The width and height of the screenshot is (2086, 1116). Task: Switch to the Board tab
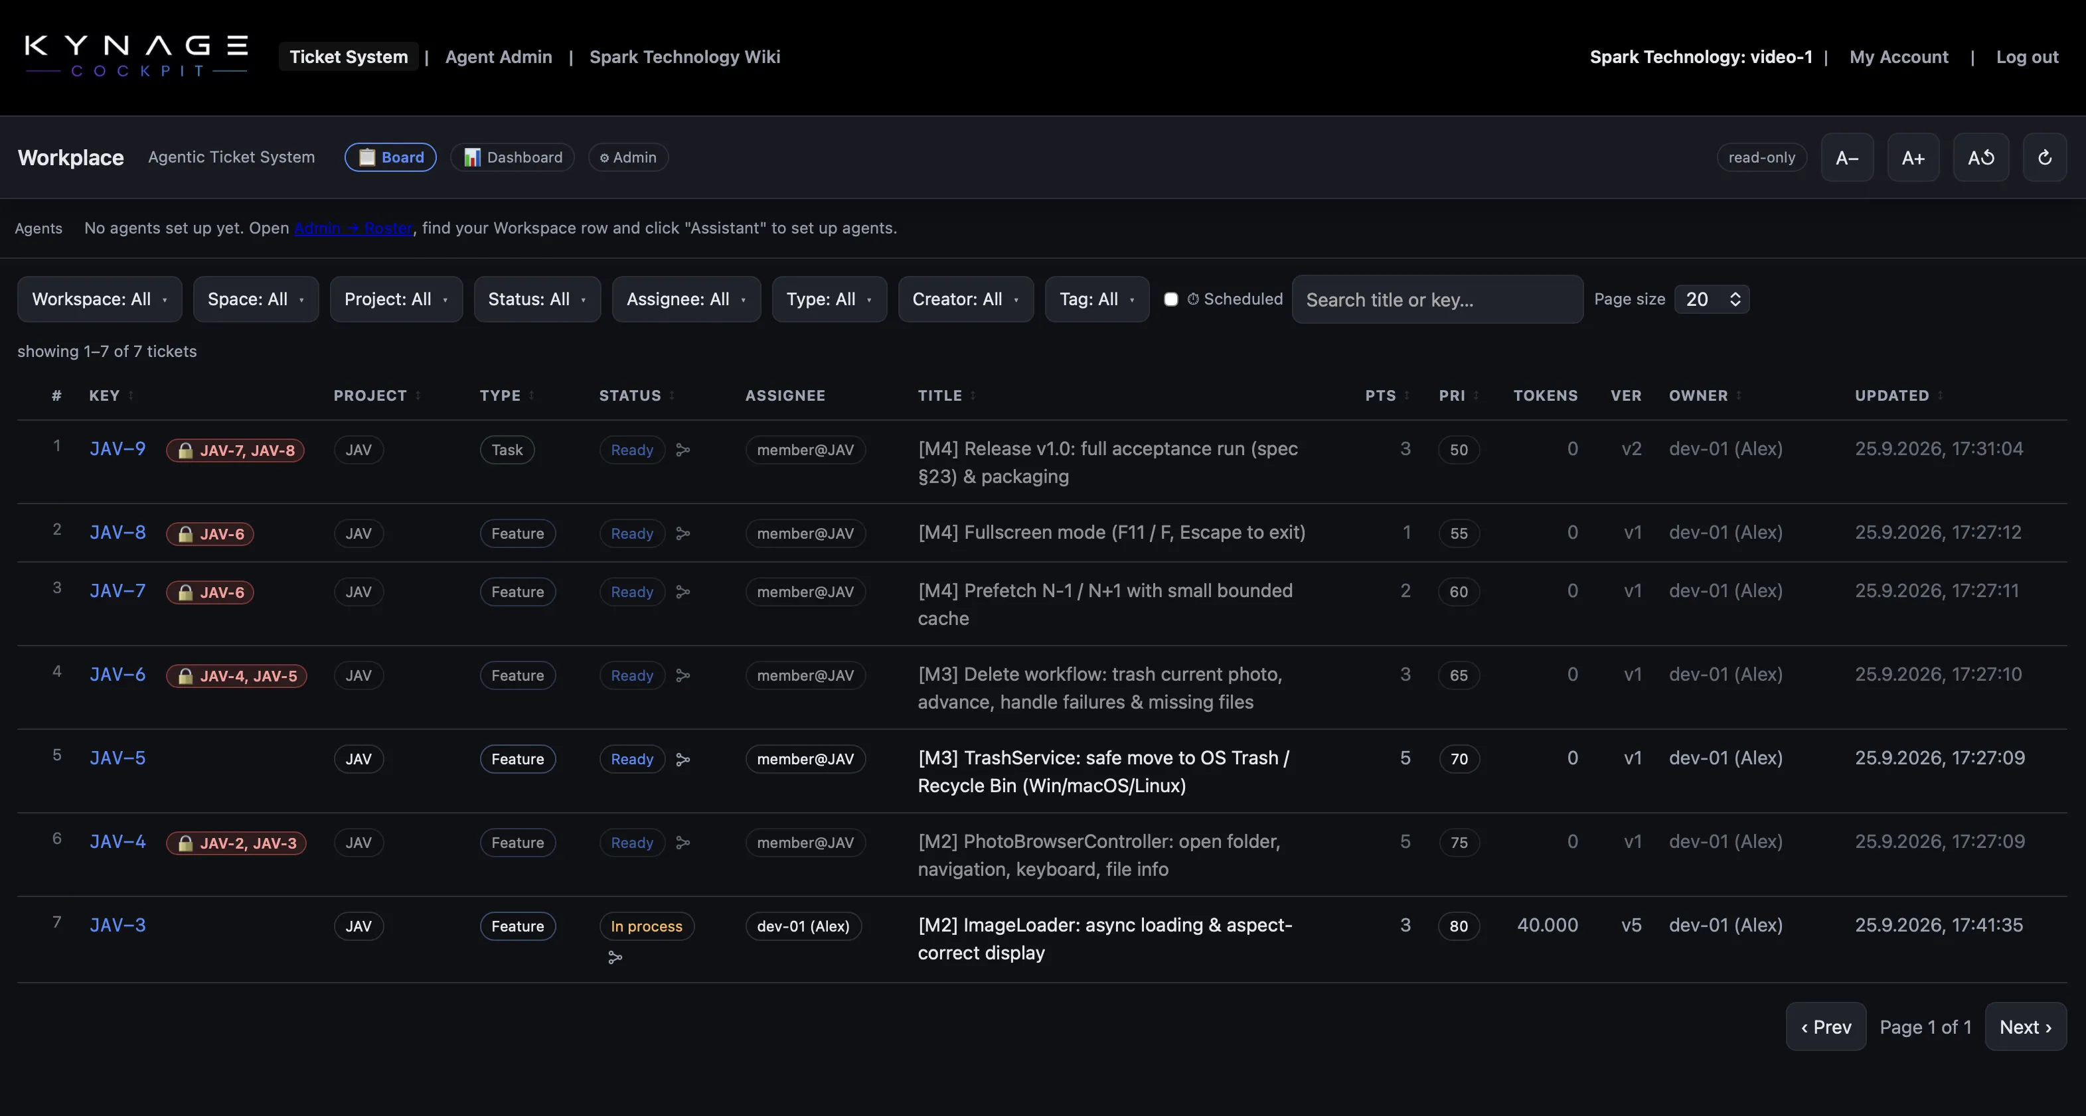(390, 157)
